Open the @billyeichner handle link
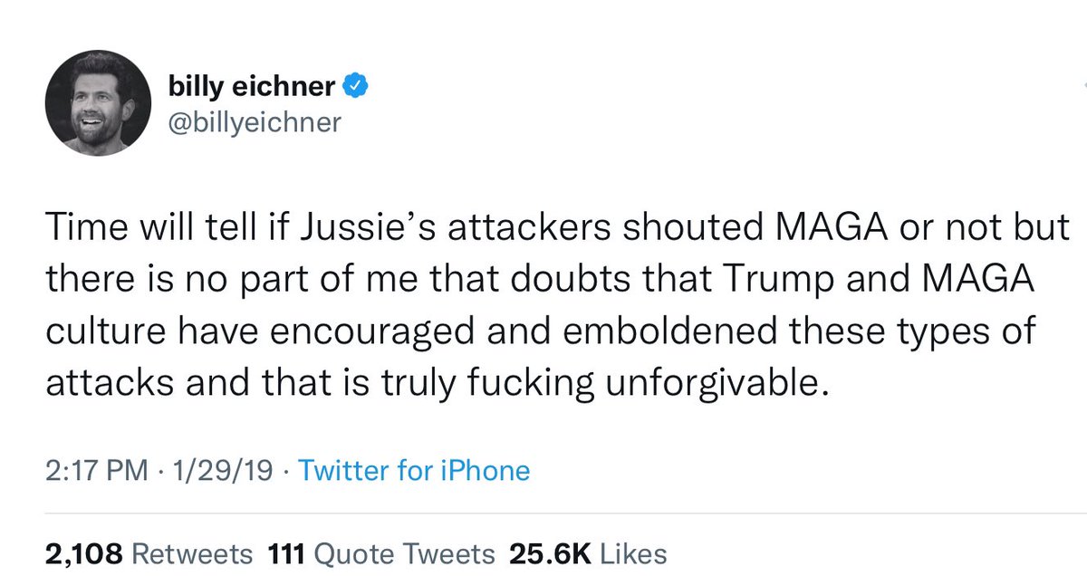 tap(255, 123)
